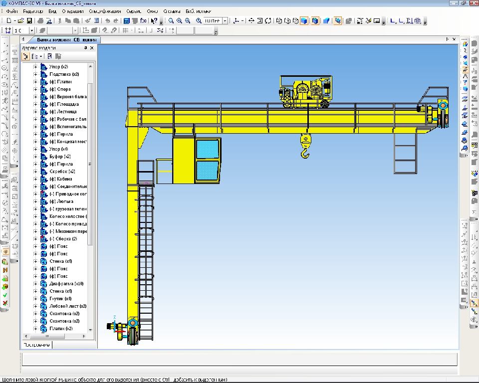Close the model tree panel

(x=92, y=48)
